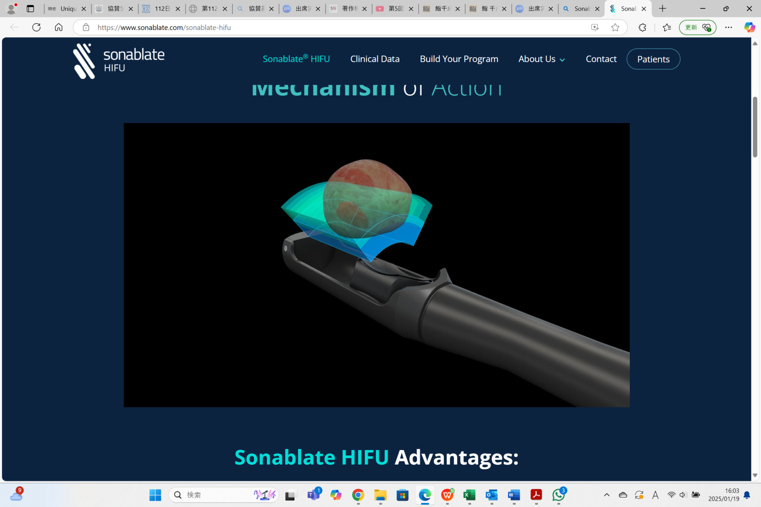This screenshot has width=761, height=507.
Task: Open Microsoft Store from taskbar
Action: (403, 495)
